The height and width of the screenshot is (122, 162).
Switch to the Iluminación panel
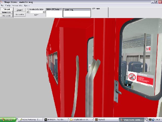[7, 12]
